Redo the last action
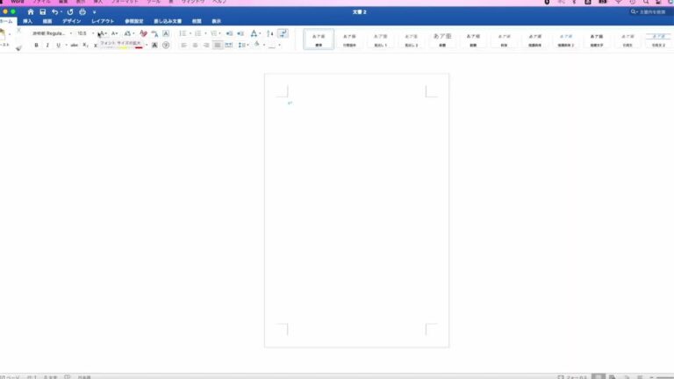 [69, 12]
